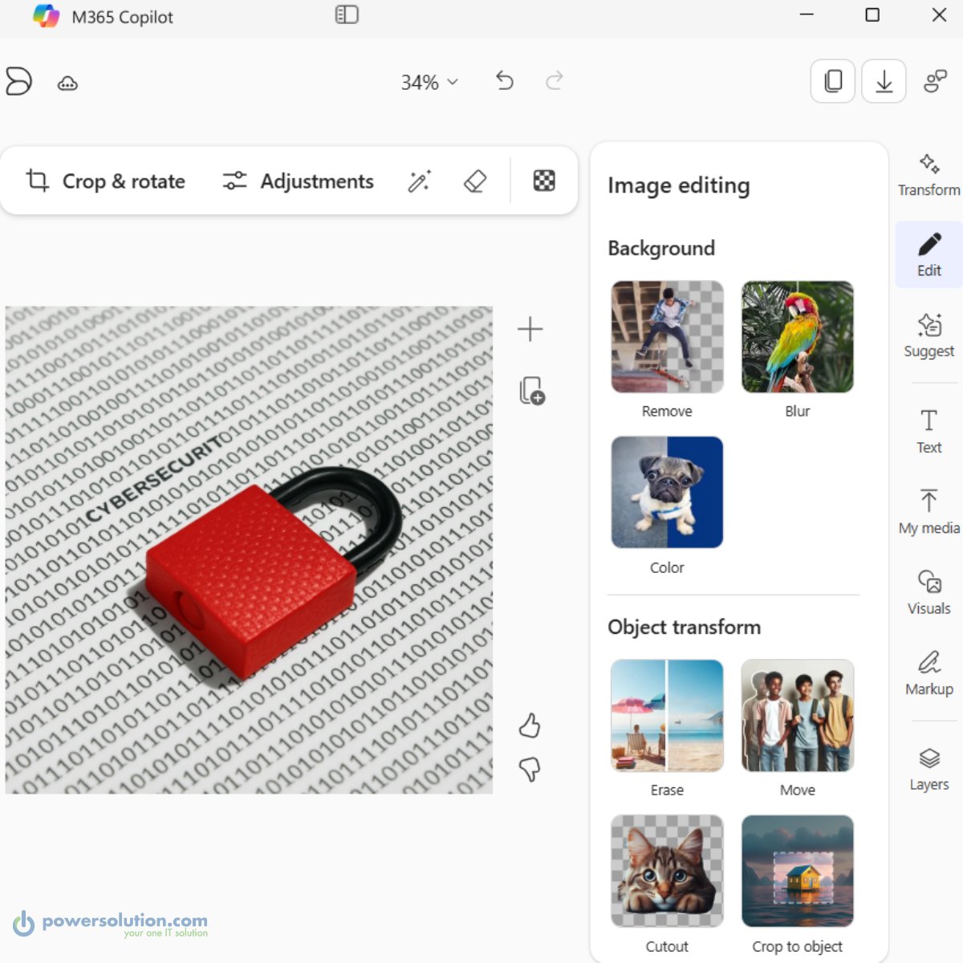Click the M365 Copilot logo icon

tap(46, 16)
